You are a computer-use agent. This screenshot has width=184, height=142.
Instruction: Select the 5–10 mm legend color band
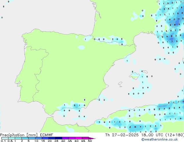[32, 138]
